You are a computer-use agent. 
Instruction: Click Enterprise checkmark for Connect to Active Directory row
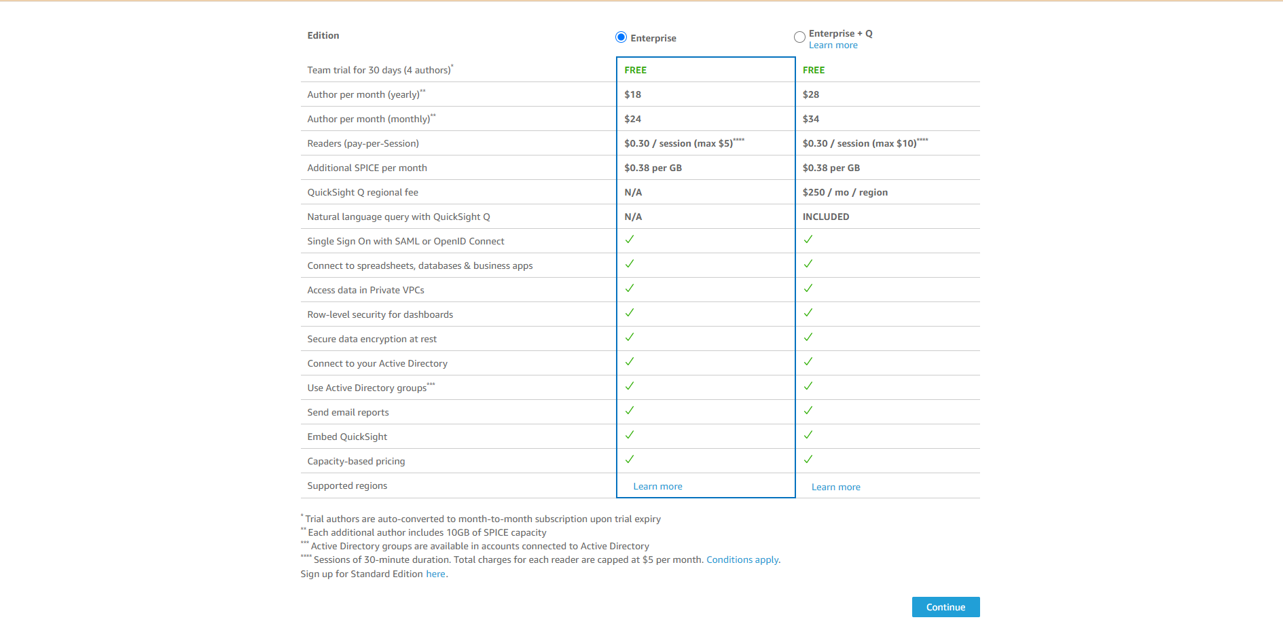[x=630, y=361]
